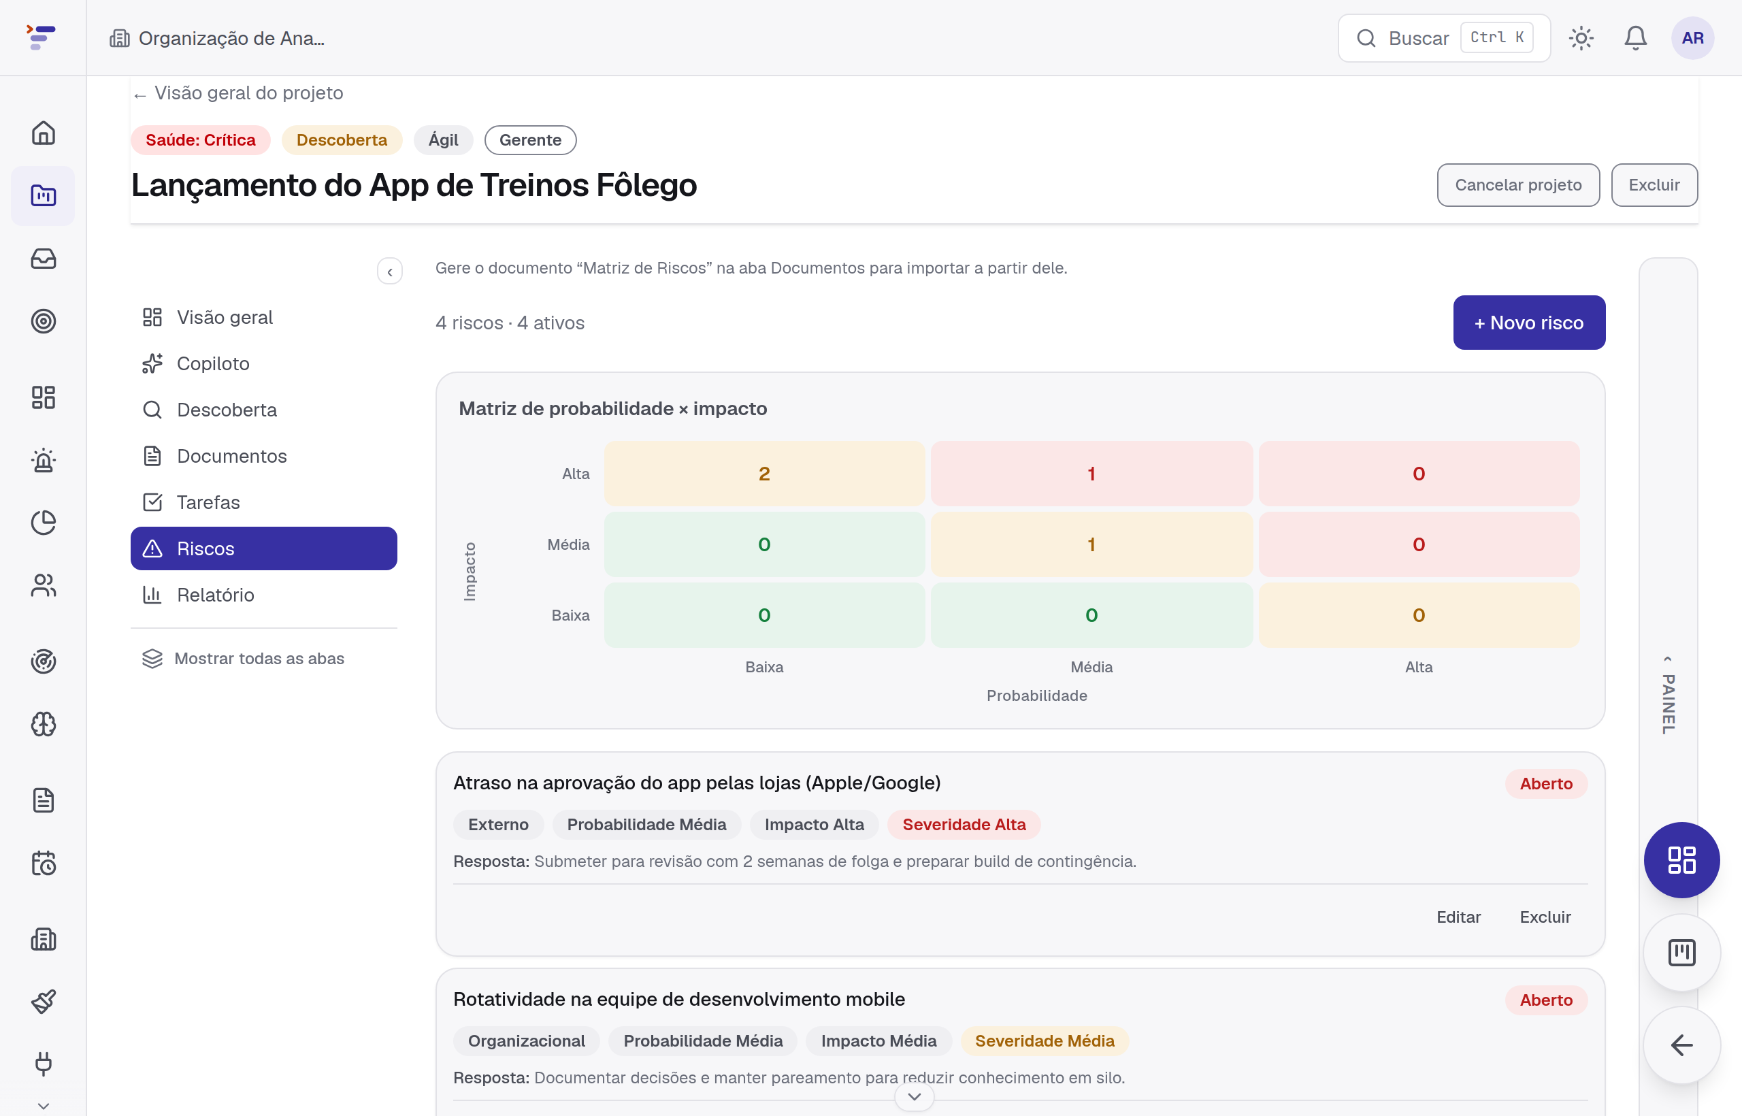
Task: Switch to the Documentos tab
Action: 264,456
